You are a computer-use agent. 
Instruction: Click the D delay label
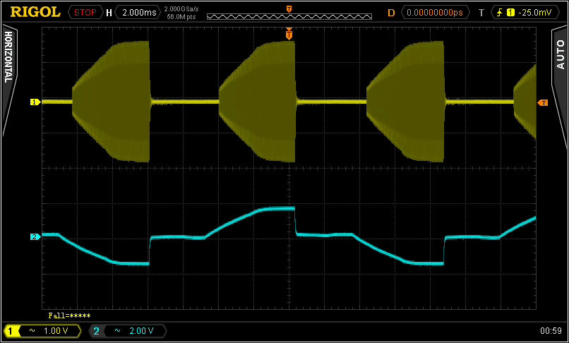[391, 13]
